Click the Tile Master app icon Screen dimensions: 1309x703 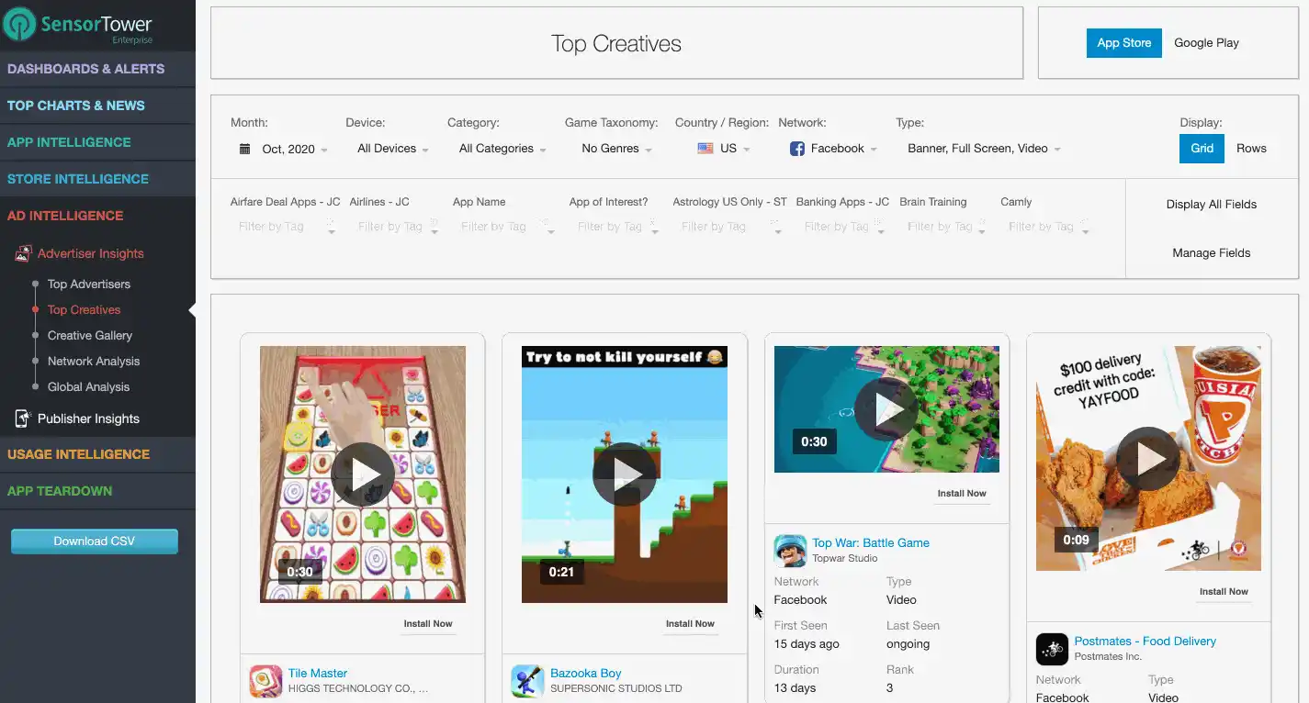[265, 681]
